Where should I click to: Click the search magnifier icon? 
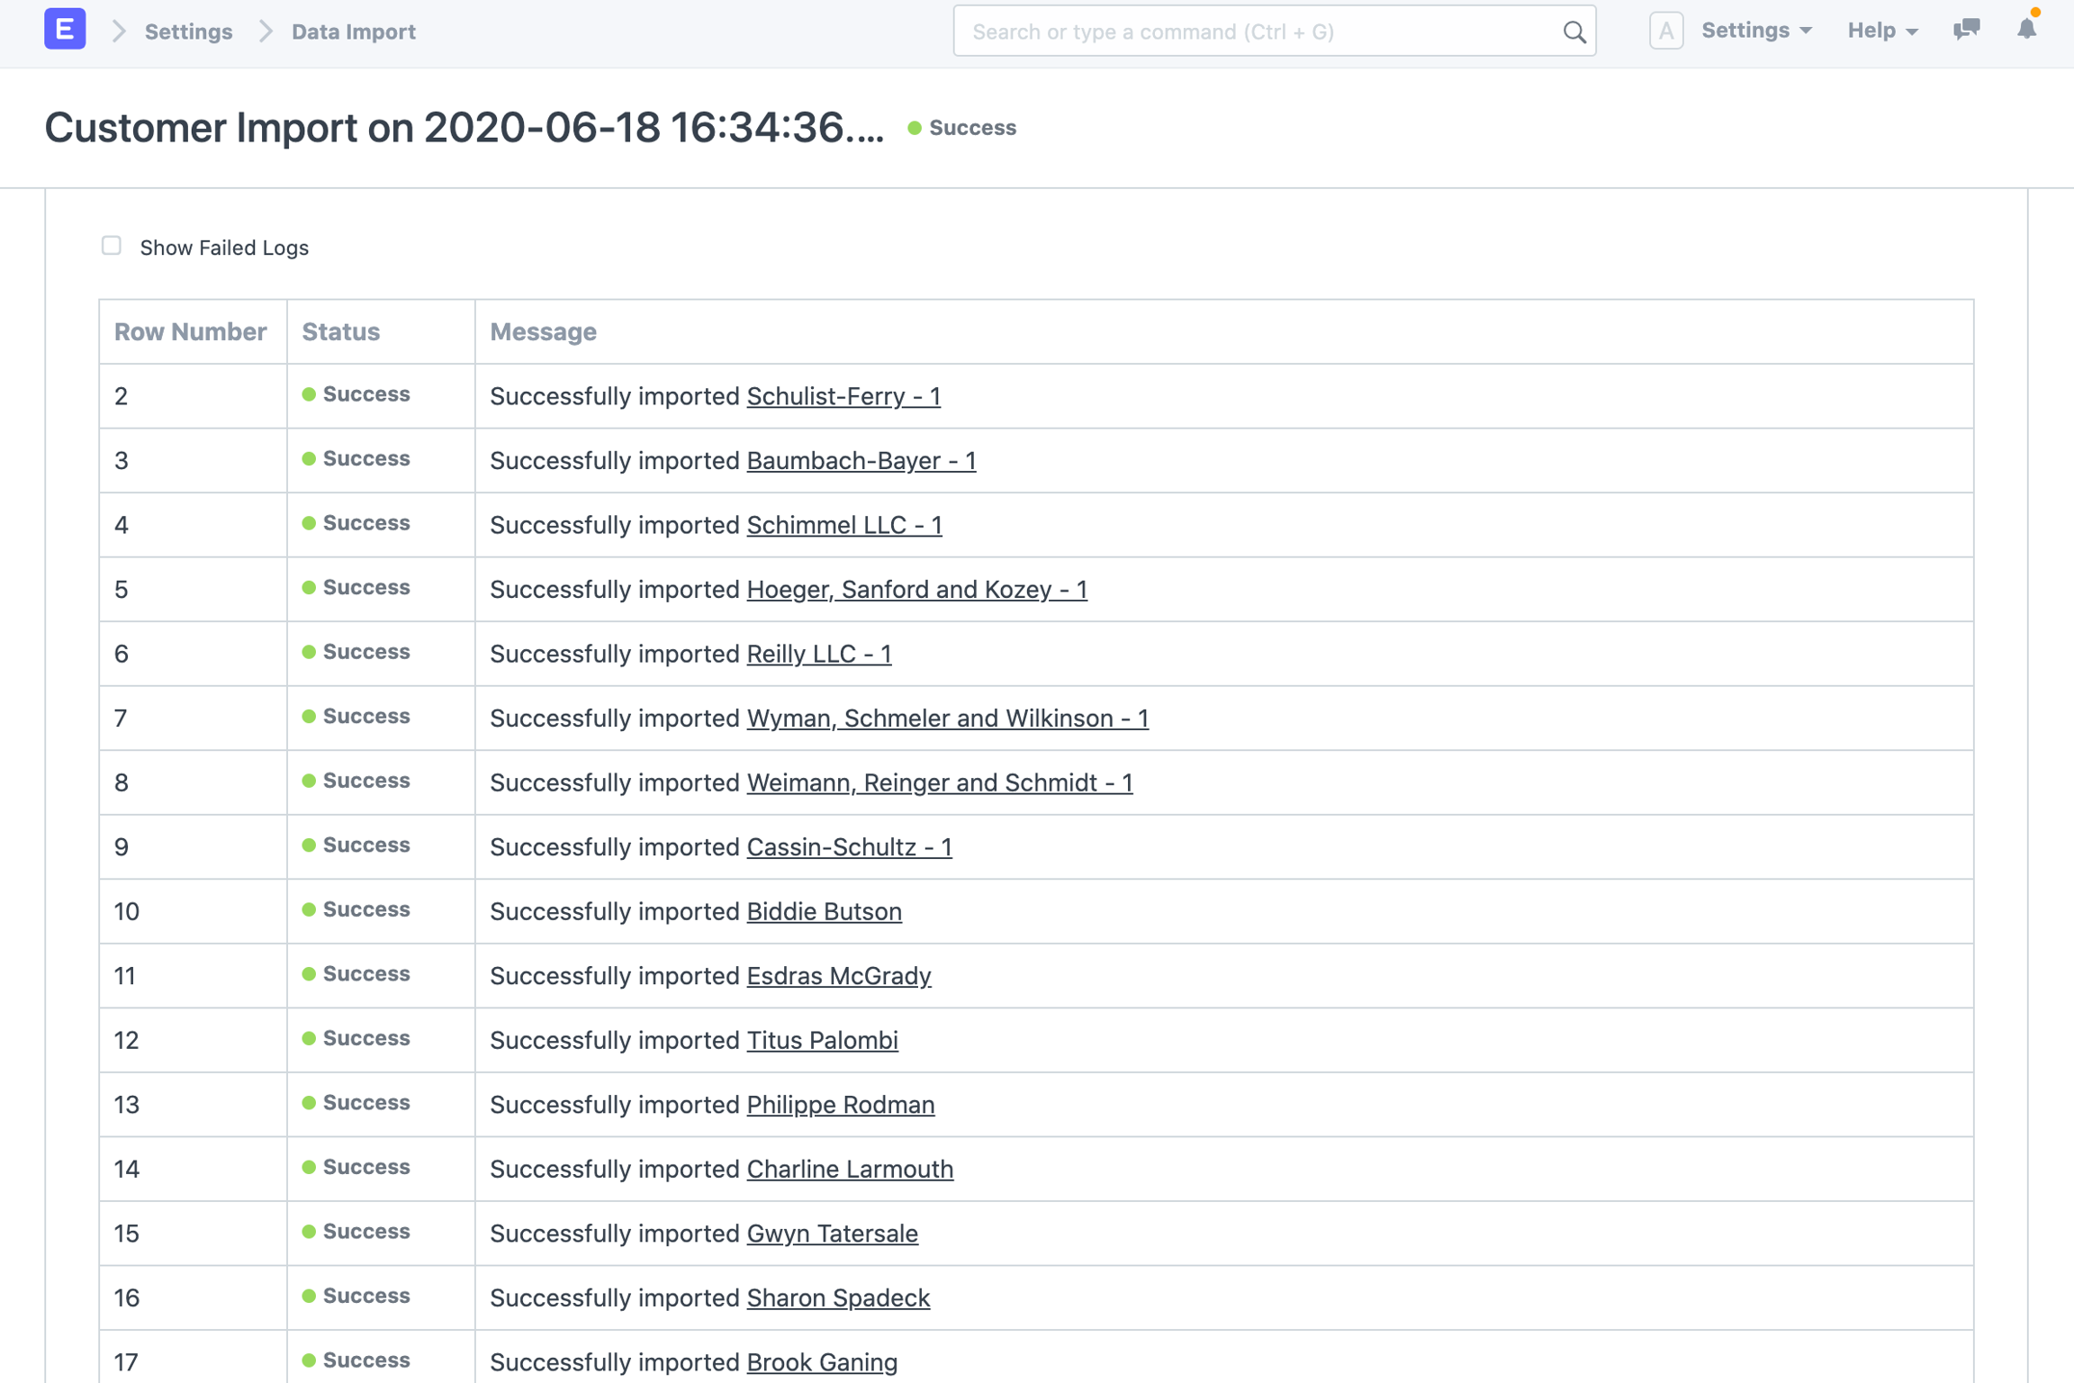click(1574, 32)
